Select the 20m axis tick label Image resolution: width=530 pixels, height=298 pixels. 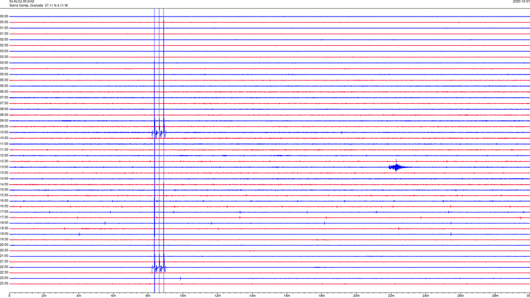point(356,296)
